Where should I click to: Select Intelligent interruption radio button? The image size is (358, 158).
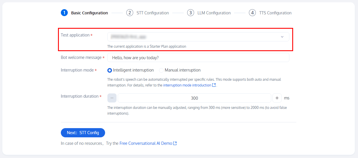coord(110,70)
